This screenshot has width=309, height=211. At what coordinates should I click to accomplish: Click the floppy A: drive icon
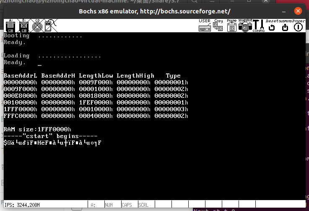click(x=10, y=26)
